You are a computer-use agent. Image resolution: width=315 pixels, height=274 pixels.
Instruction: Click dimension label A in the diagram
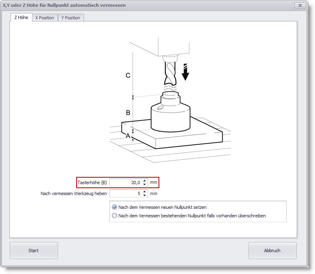pos(128,136)
